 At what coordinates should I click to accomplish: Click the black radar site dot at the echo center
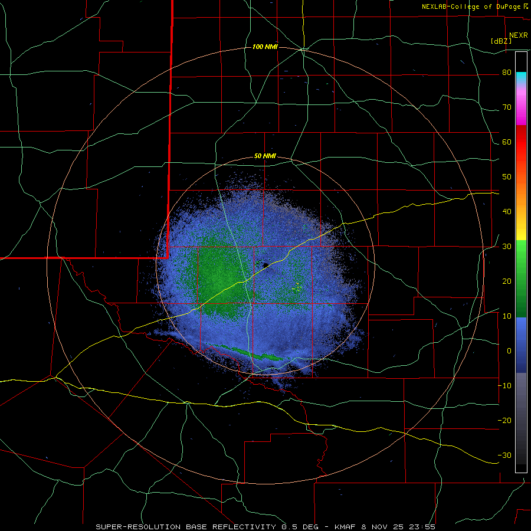265,265
